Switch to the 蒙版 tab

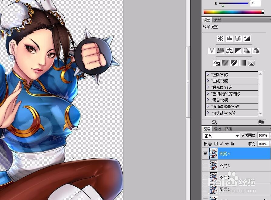click(x=217, y=20)
